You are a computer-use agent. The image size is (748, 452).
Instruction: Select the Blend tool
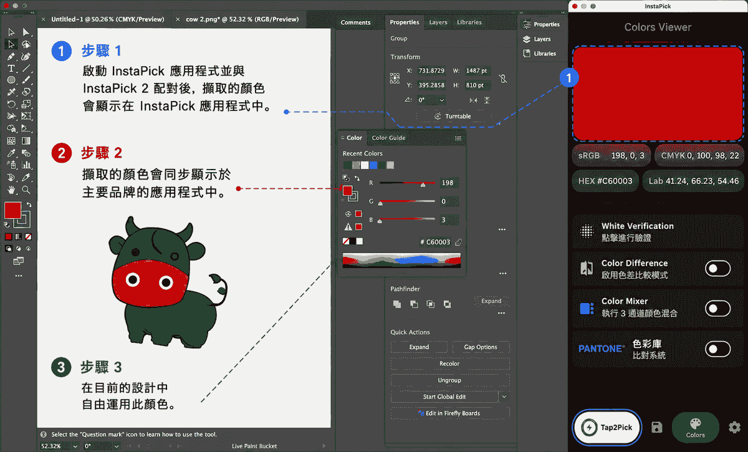(x=26, y=153)
